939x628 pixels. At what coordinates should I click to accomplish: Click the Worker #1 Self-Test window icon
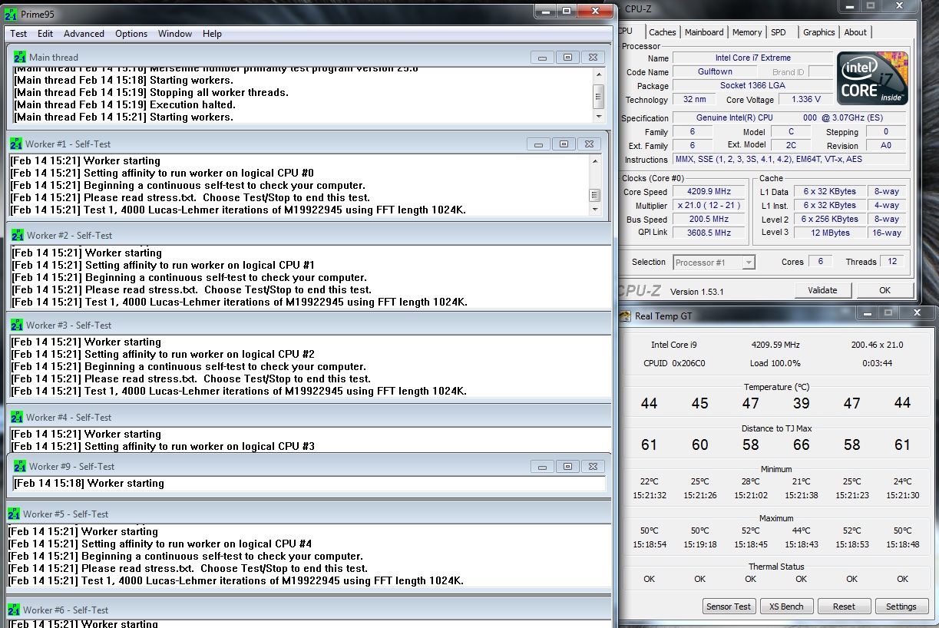[16, 144]
